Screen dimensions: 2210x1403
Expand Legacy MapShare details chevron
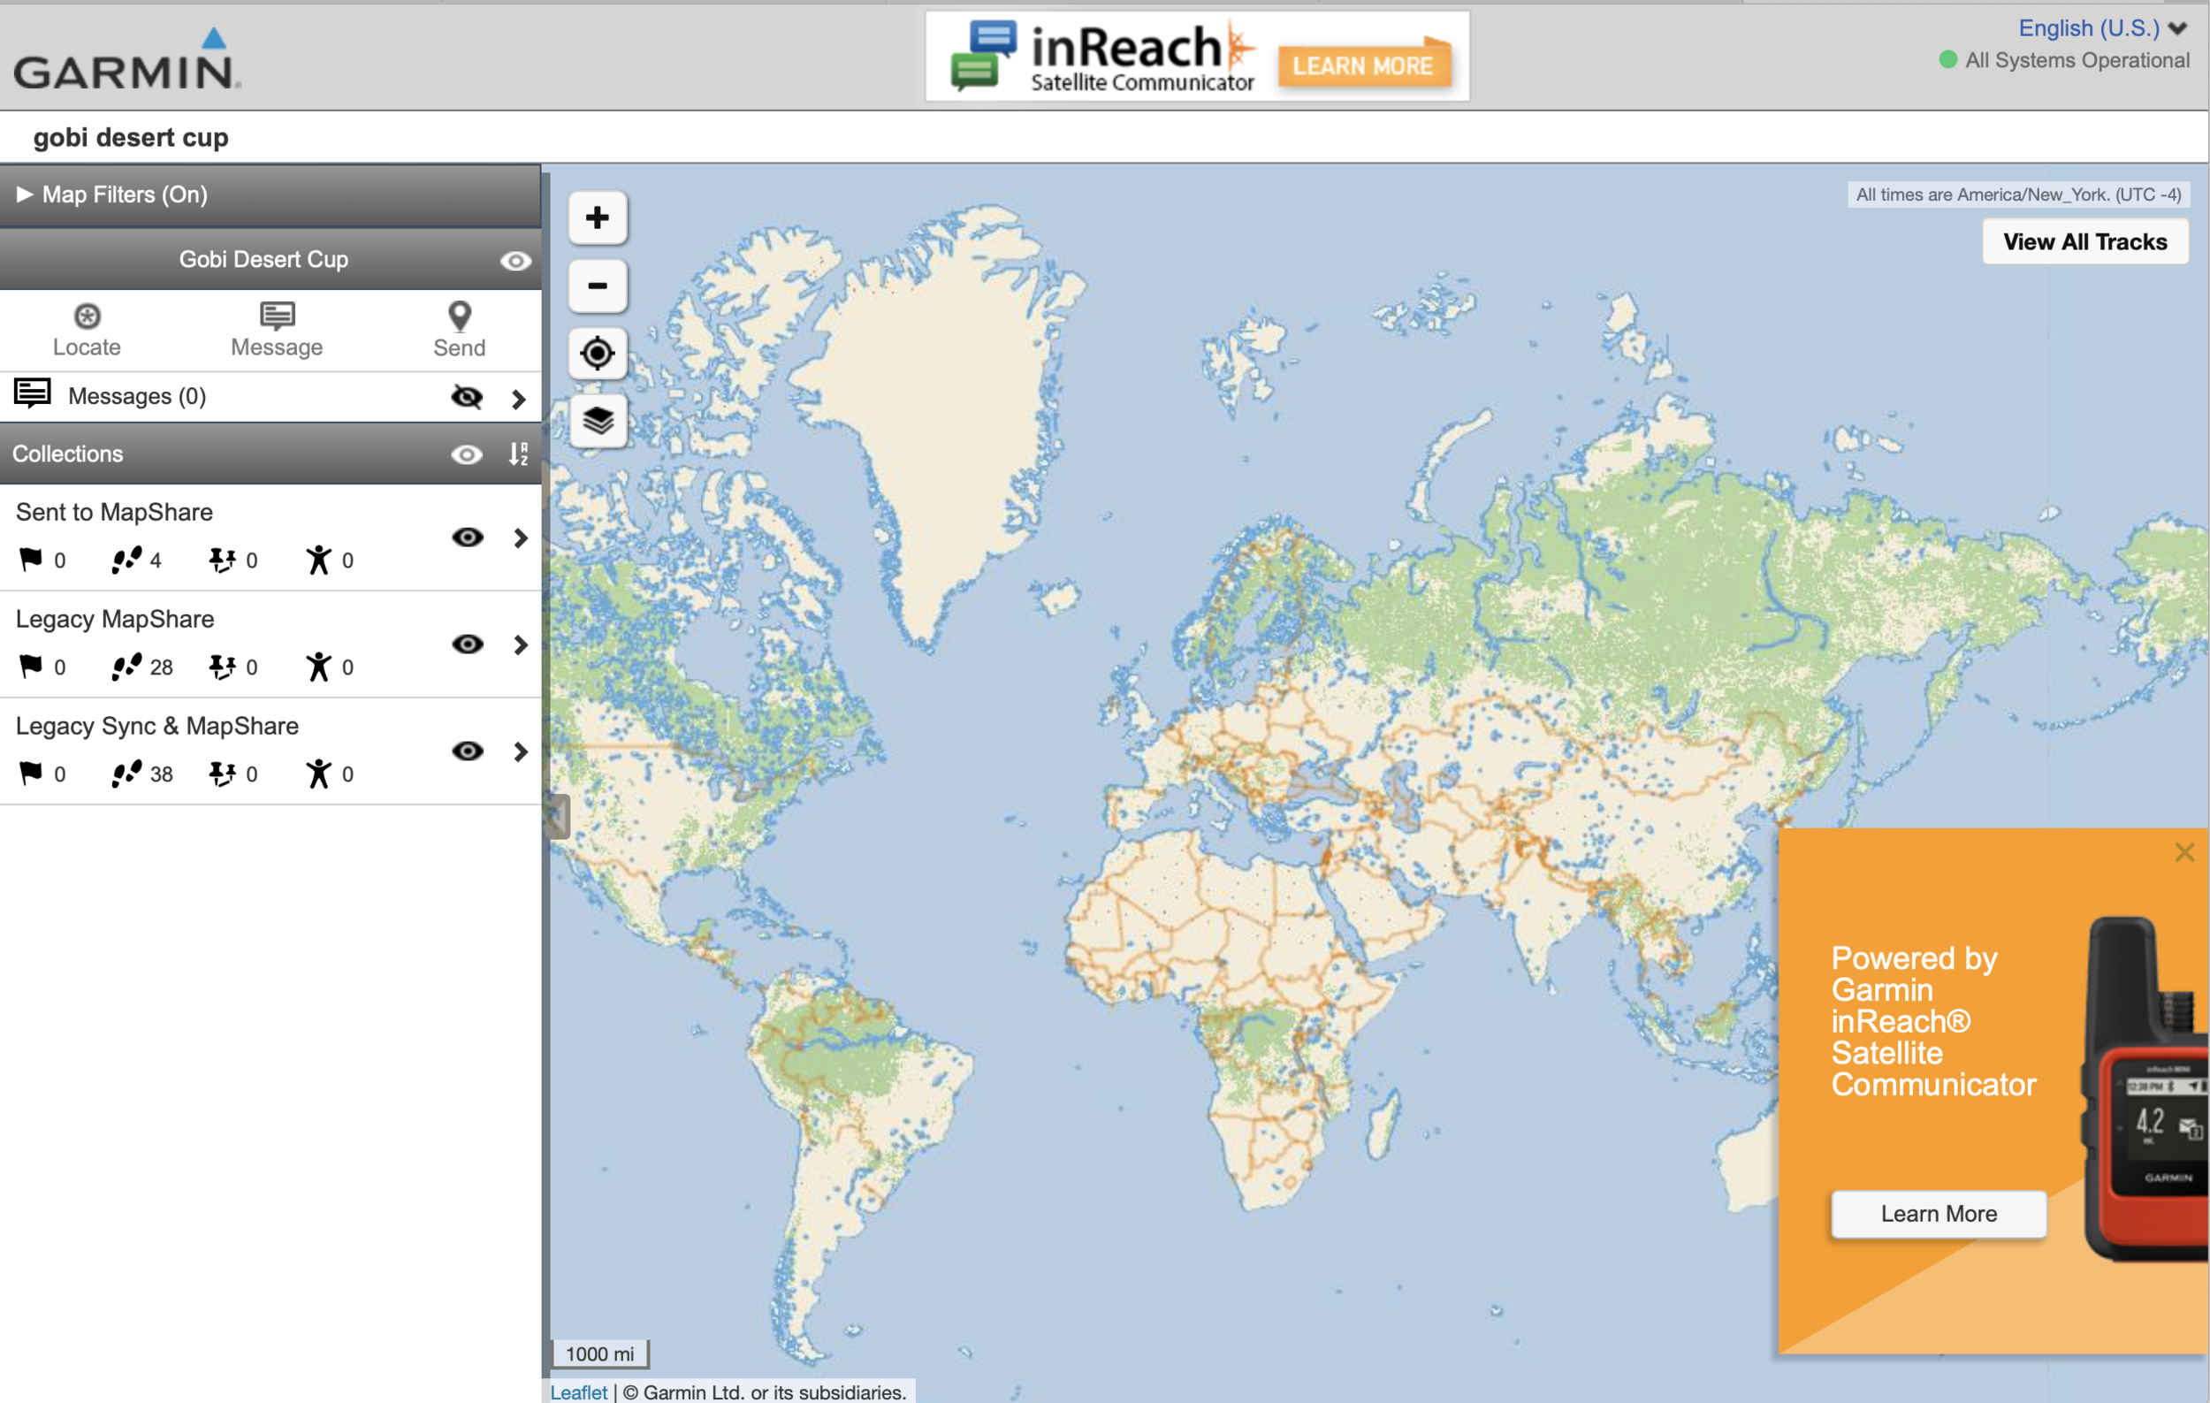(x=522, y=645)
